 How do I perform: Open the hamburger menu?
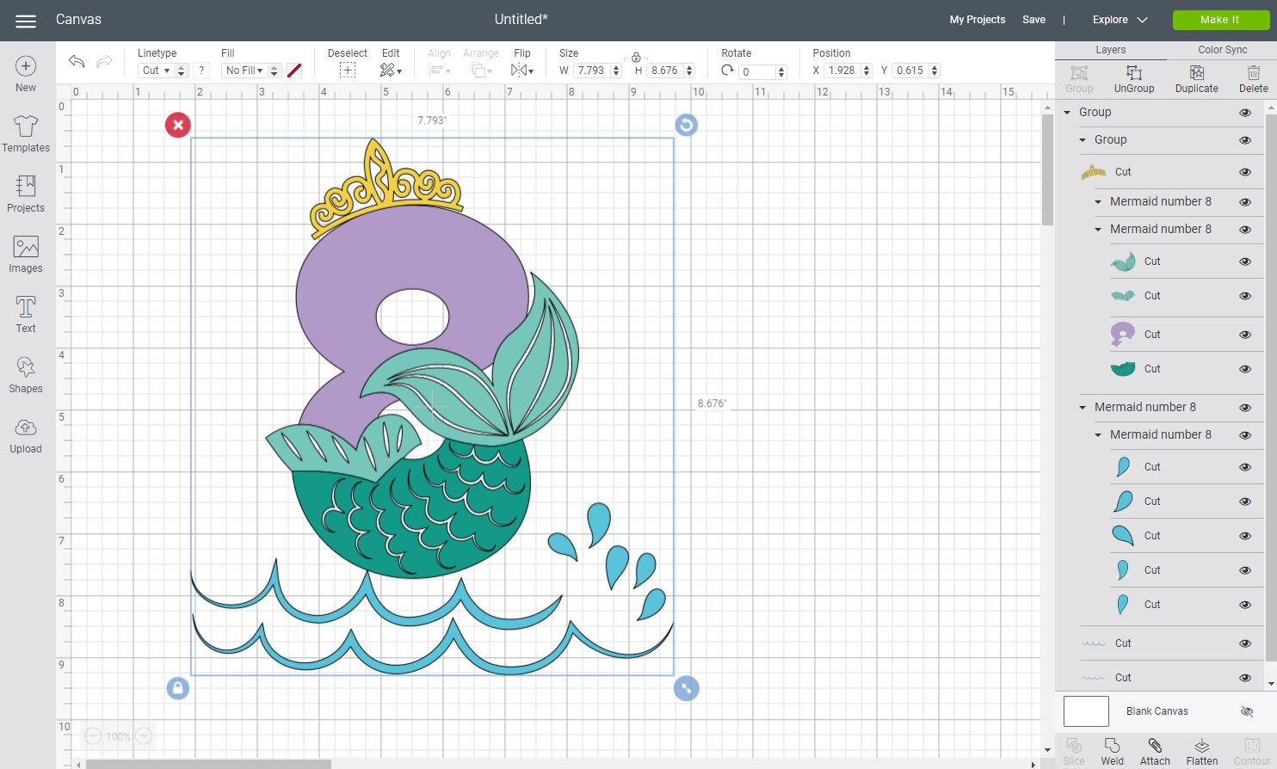point(25,21)
